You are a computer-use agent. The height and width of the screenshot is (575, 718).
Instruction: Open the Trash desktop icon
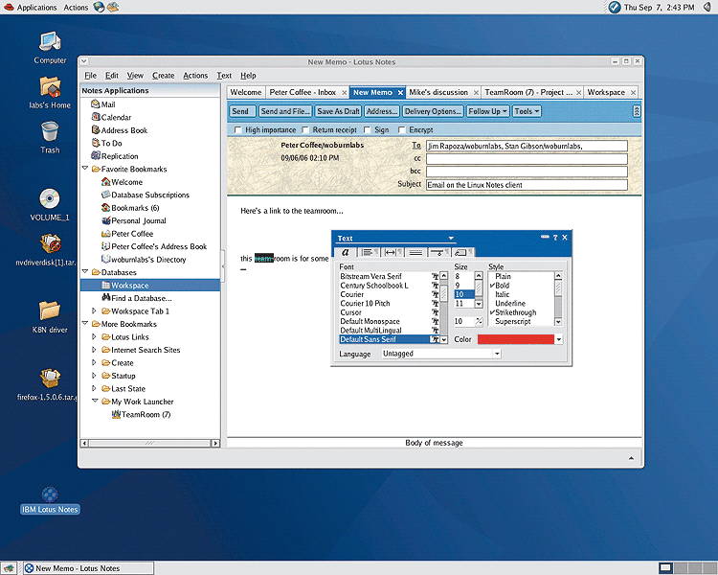click(50, 131)
